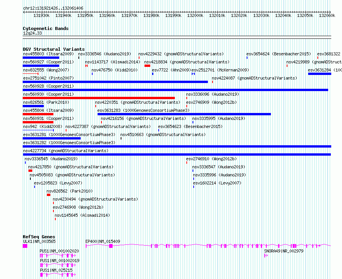
Task: Select nsv4227387 gnomAD variant label
Action: (108, 126)
